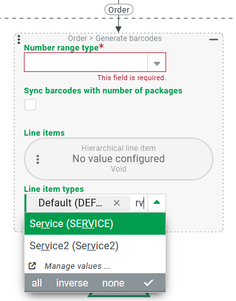236x301 pixels.
Task: Click the Order > Generate barcodes breadcrumb
Action: click(x=115, y=38)
